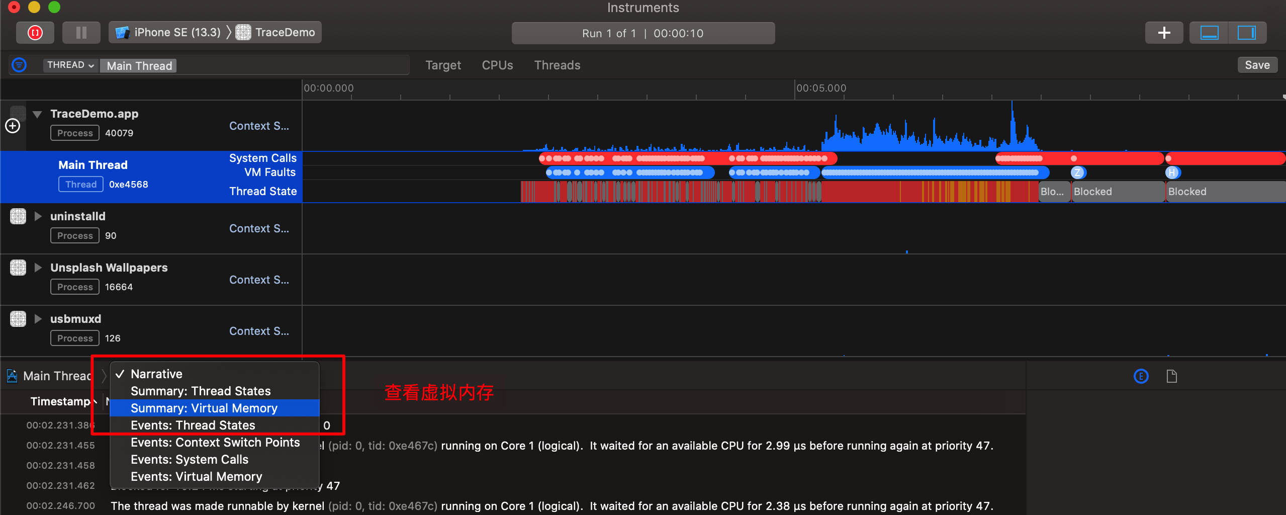1286x515 pixels.
Task: Select Summary: Virtual Memory menu item
Action: (215, 408)
